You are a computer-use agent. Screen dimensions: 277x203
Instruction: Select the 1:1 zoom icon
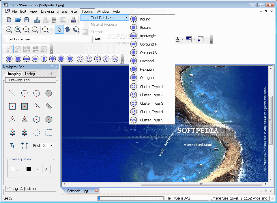(x=18, y=29)
